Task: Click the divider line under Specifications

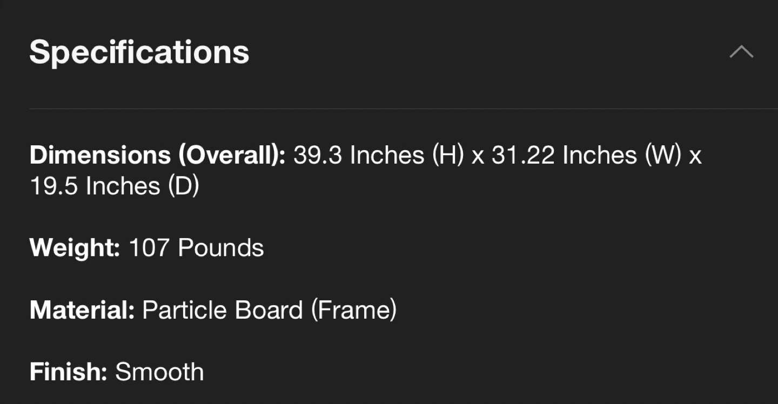Action: pos(404,109)
